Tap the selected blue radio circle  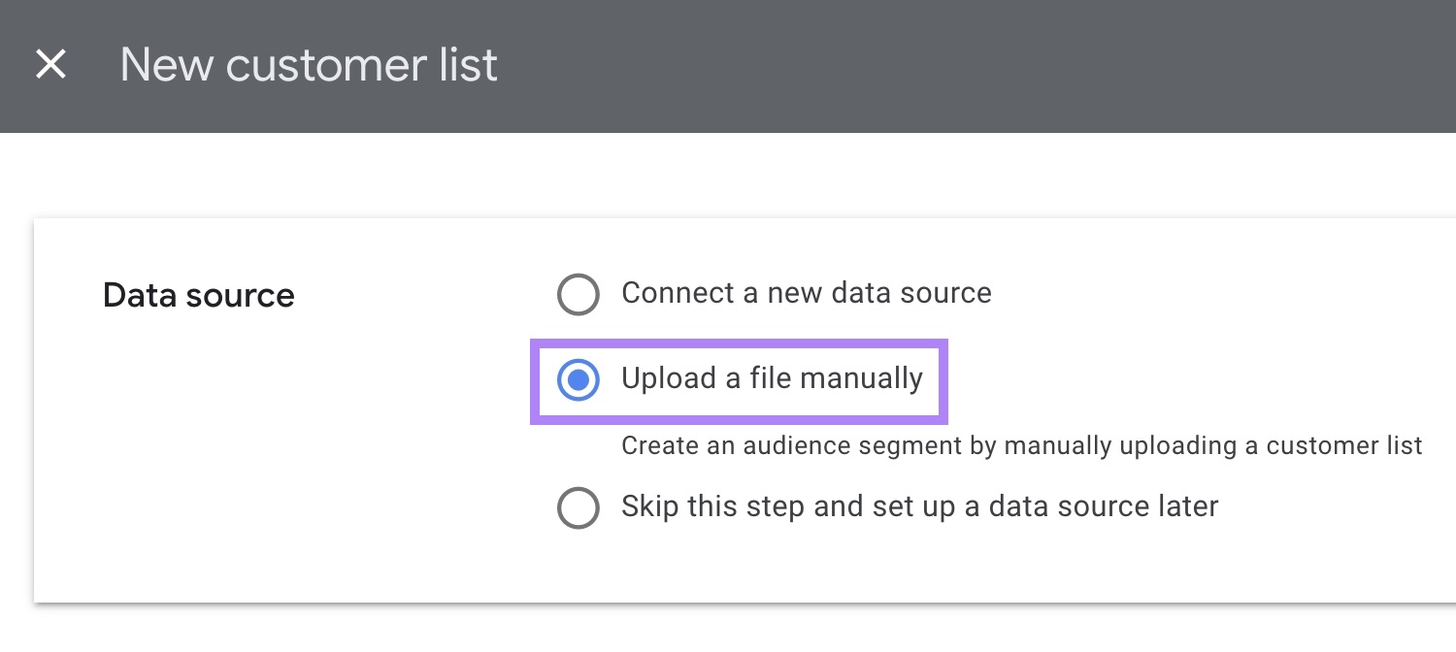pyautogui.click(x=578, y=380)
